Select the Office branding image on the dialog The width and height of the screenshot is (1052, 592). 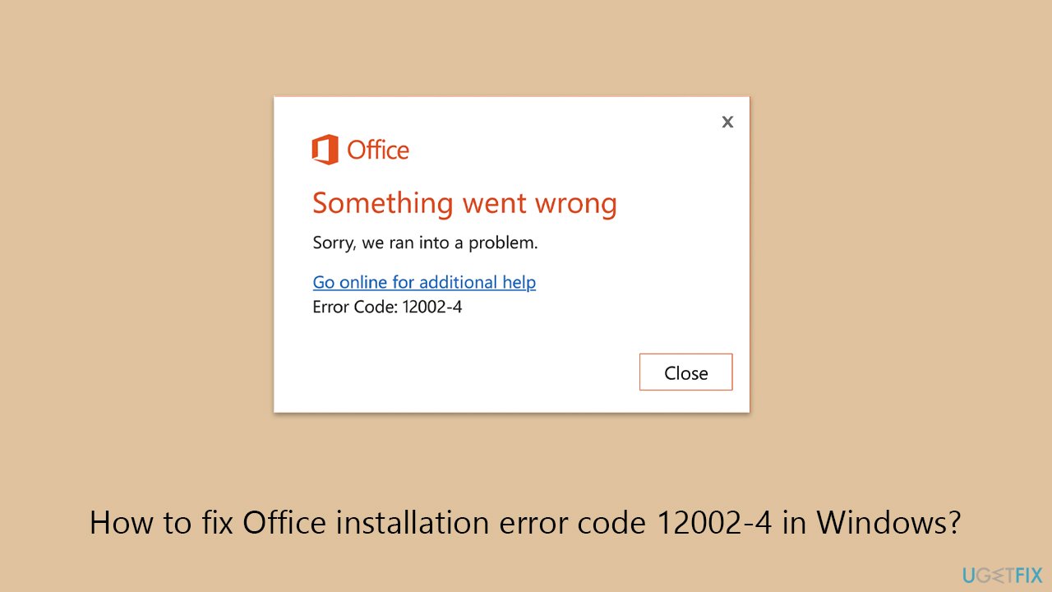tap(359, 150)
